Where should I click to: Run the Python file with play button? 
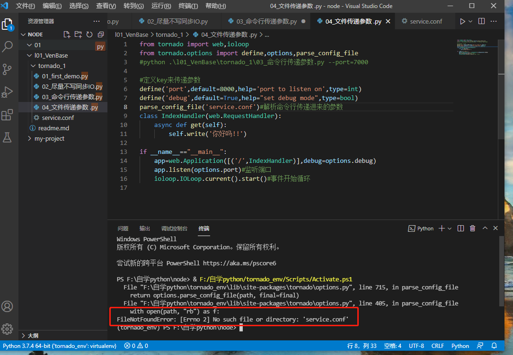pos(462,21)
